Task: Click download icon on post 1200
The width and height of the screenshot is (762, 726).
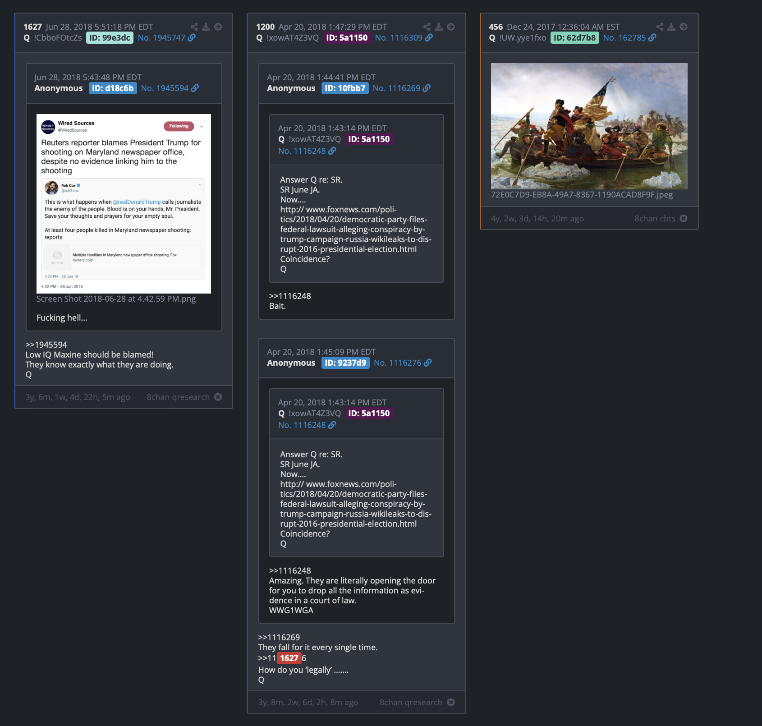Action: [x=439, y=27]
